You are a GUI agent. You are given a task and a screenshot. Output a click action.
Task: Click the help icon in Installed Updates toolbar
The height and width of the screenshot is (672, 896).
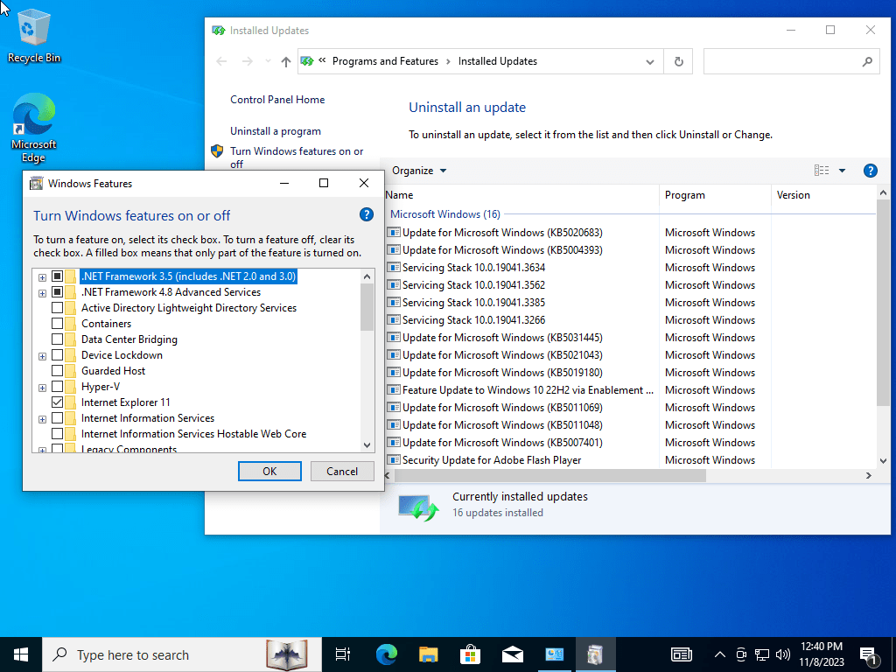click(870, 171)
